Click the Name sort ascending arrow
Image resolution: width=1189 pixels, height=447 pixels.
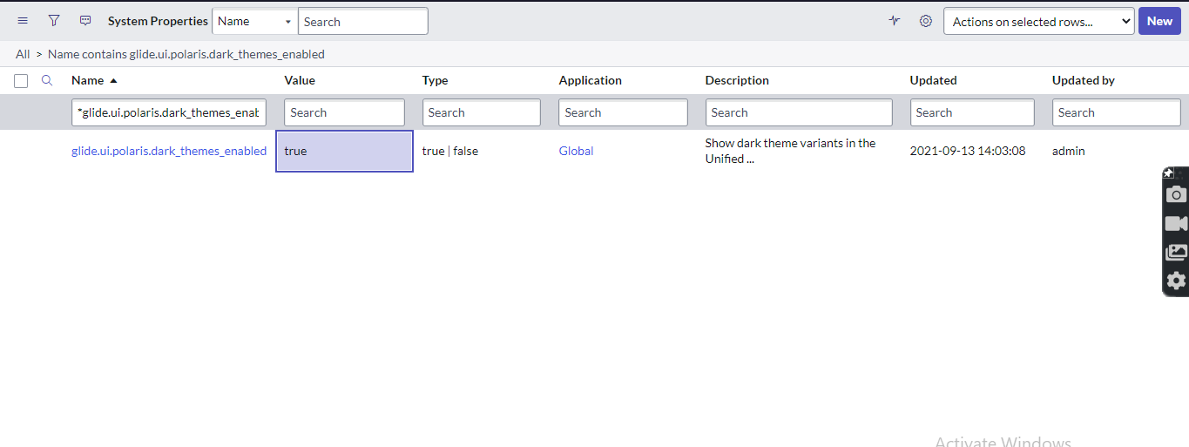[113, 81]
